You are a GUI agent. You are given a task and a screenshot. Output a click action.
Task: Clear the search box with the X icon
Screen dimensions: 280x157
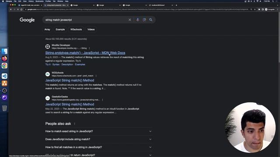pyautogui.click(x=129, y=20)
